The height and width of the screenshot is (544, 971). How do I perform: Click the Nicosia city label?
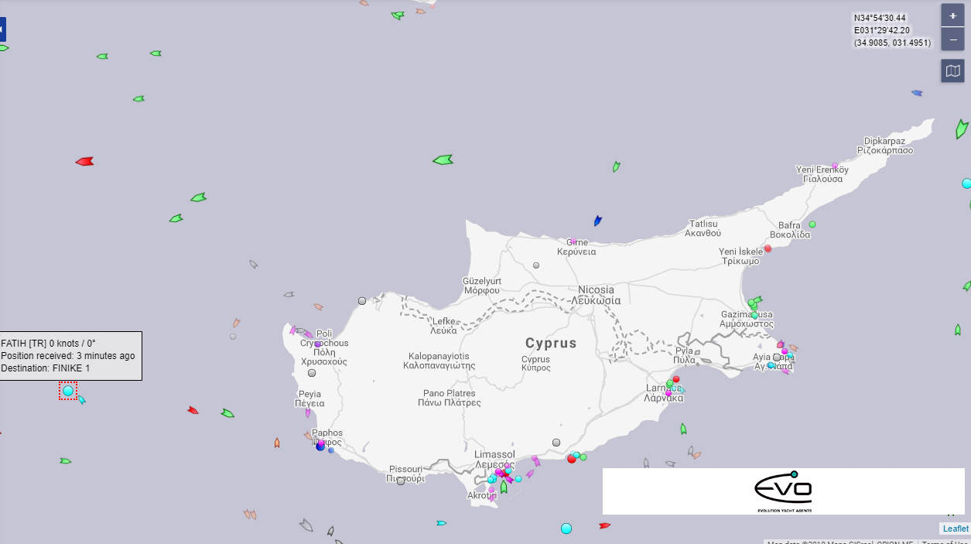click(596, 295)
